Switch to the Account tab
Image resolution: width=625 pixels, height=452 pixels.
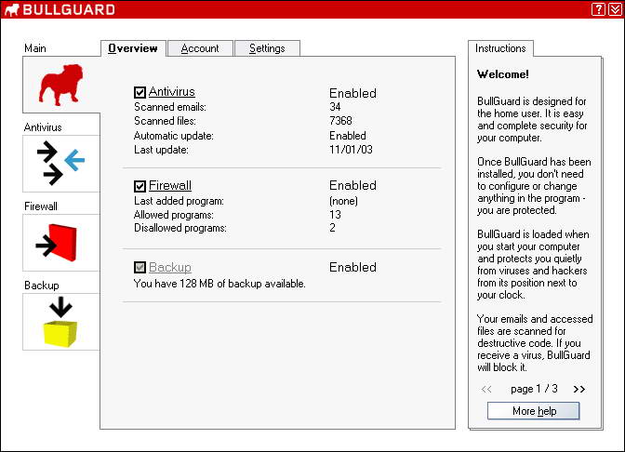tap(200, 48)
